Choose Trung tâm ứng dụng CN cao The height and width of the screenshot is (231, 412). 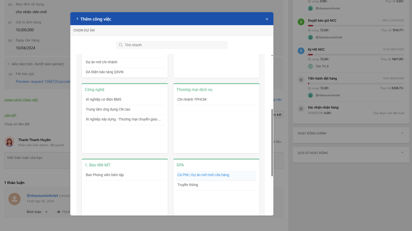[x=125, y=109]
